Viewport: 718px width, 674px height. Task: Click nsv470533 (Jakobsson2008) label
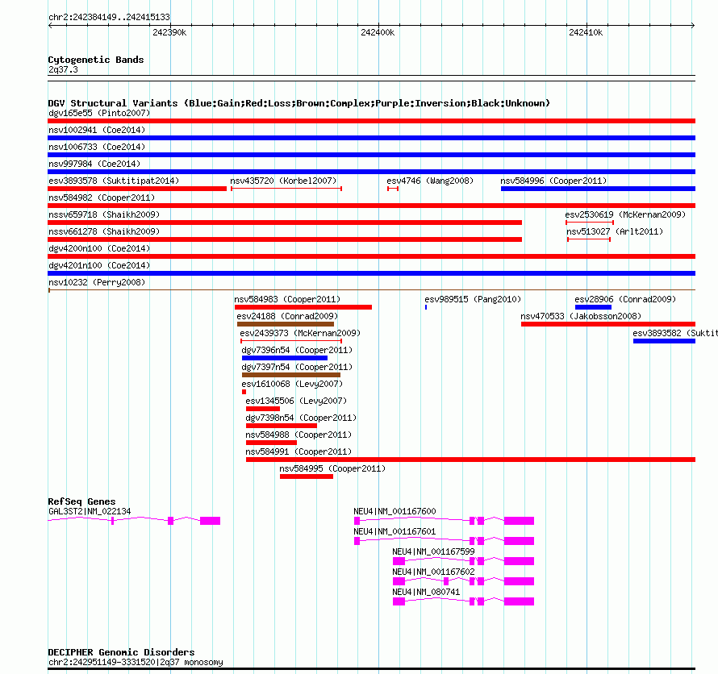581,316
